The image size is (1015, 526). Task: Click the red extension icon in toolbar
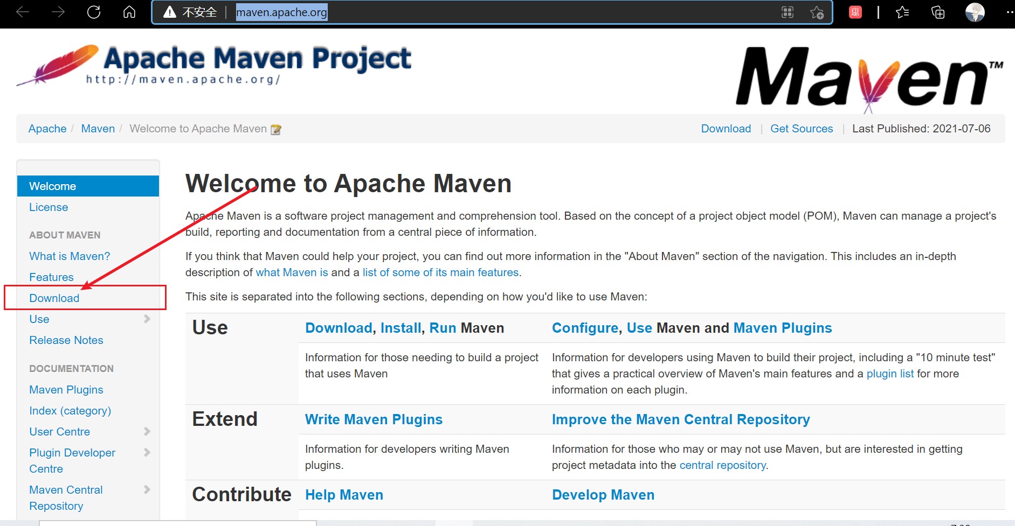click(855, 12)
